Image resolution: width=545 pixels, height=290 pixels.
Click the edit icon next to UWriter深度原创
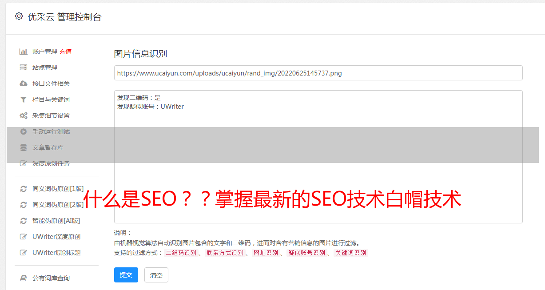pyautogui.click(x=24, y=237)
